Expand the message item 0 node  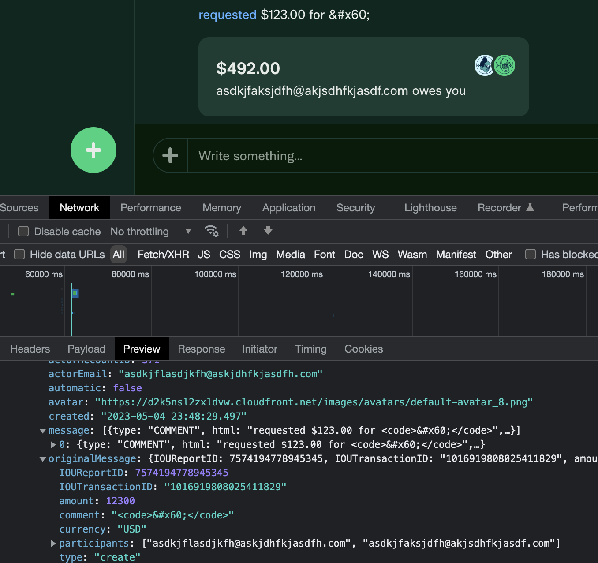point(53,444)
